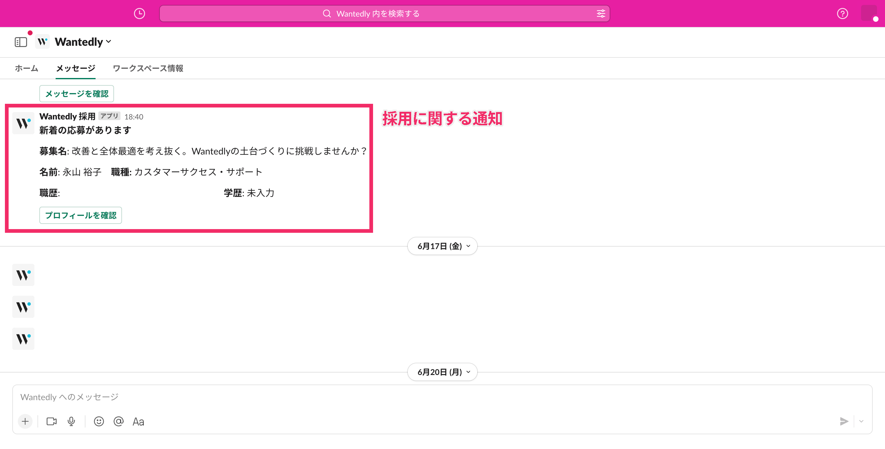Screen dimensions: 885x449
Task: Click Wantedly 採用 message avatar
Action: click(23, 123)
